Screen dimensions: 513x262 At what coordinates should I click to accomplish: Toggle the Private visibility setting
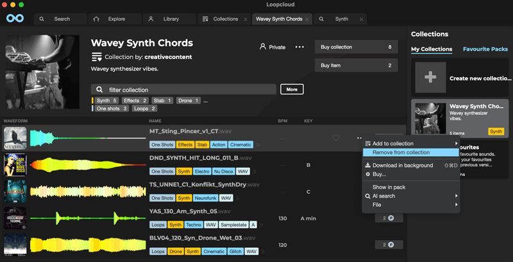point(272,47)
